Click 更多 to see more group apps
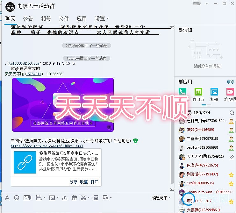 (231, 82)
